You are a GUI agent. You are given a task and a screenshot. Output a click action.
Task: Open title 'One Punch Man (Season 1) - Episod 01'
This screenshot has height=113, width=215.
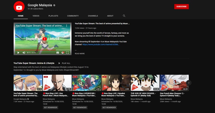tap(172, 94)
